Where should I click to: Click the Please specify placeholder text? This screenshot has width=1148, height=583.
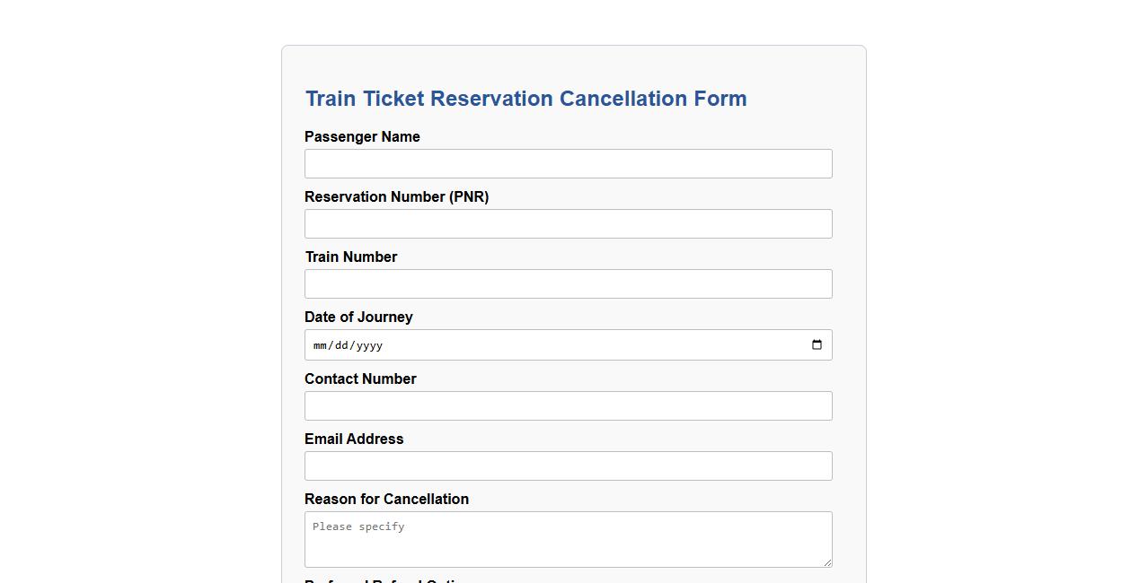pyautogui.click(x=358, y=526)
